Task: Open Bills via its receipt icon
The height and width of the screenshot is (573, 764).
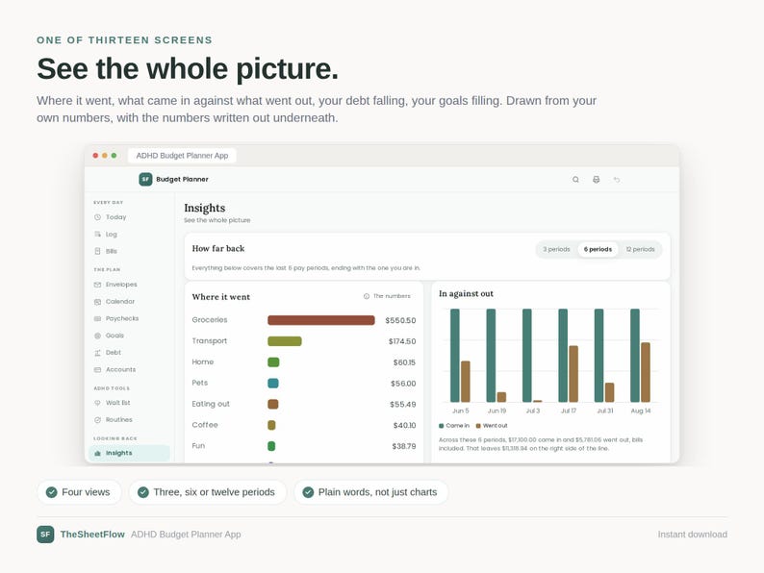Action: coord(97,251)
